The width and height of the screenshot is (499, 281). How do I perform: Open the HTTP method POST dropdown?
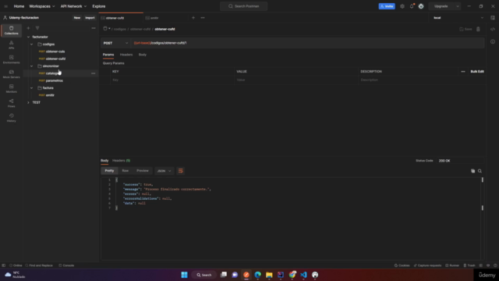(115, 43)
